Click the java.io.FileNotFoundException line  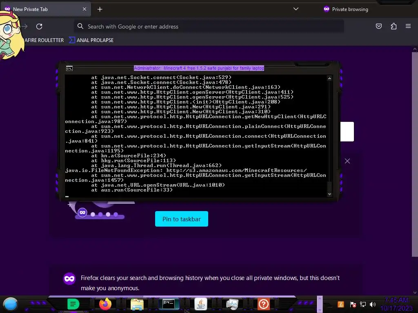pyautogui.click(x=186, y=170)
